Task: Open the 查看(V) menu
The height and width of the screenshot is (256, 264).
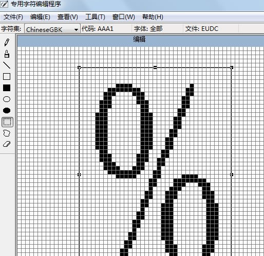Action: coord(68,17)
